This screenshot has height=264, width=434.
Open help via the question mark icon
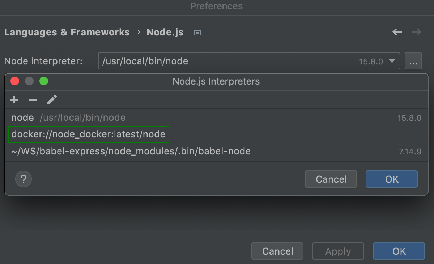pos(23,179)
